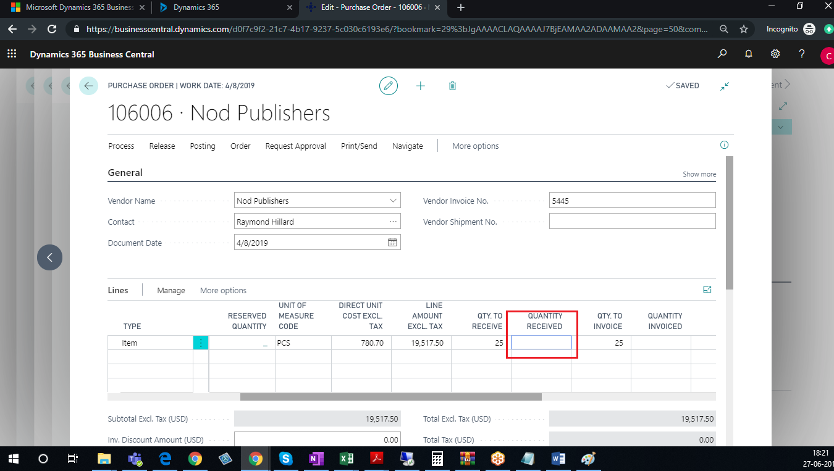
Task: Click the help question mark icon
Action: coord(802,54)
